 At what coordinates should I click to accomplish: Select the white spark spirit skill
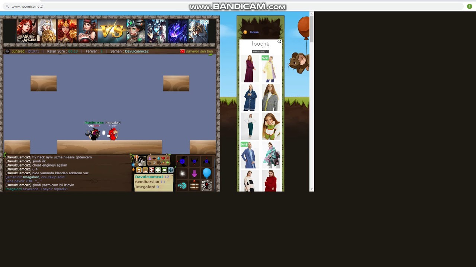(x=182, y=173)
